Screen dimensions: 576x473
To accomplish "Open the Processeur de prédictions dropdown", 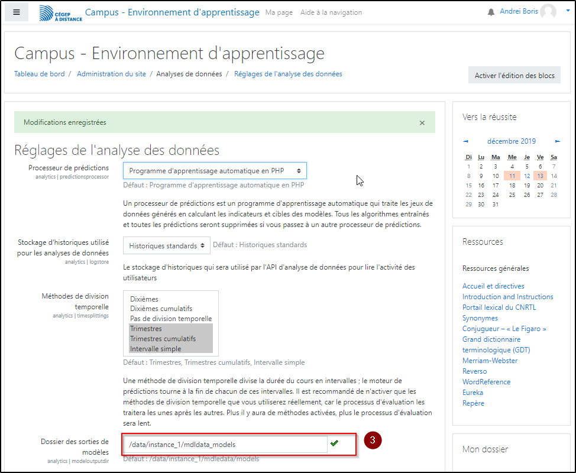I will [215, 171].
